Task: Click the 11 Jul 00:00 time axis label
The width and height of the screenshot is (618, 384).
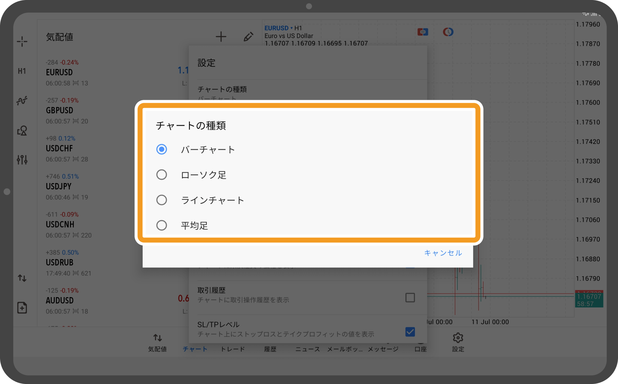Action: click(x=490, y=322)
